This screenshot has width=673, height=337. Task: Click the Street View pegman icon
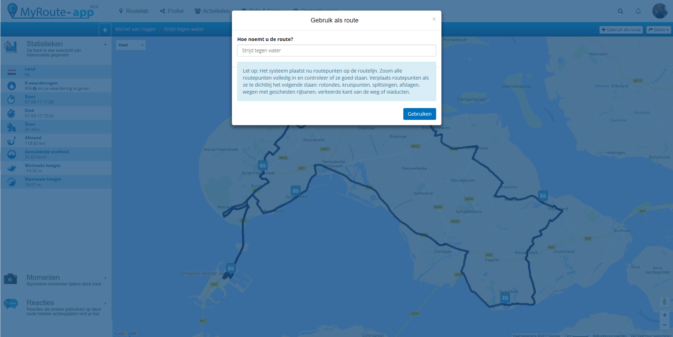tap(665, 302)
